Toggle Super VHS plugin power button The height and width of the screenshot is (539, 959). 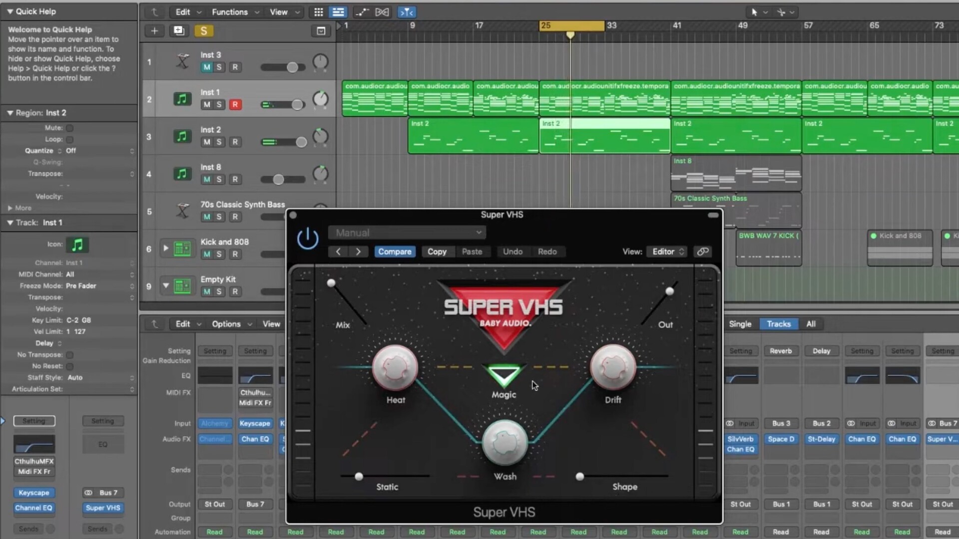[308, 238]
